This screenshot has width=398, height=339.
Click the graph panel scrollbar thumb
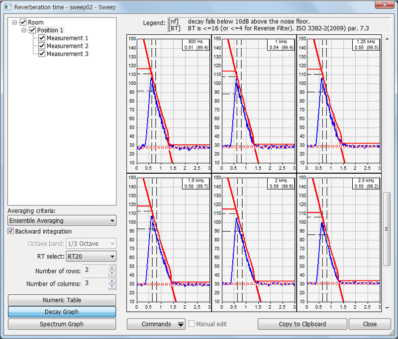click(387, 229)
